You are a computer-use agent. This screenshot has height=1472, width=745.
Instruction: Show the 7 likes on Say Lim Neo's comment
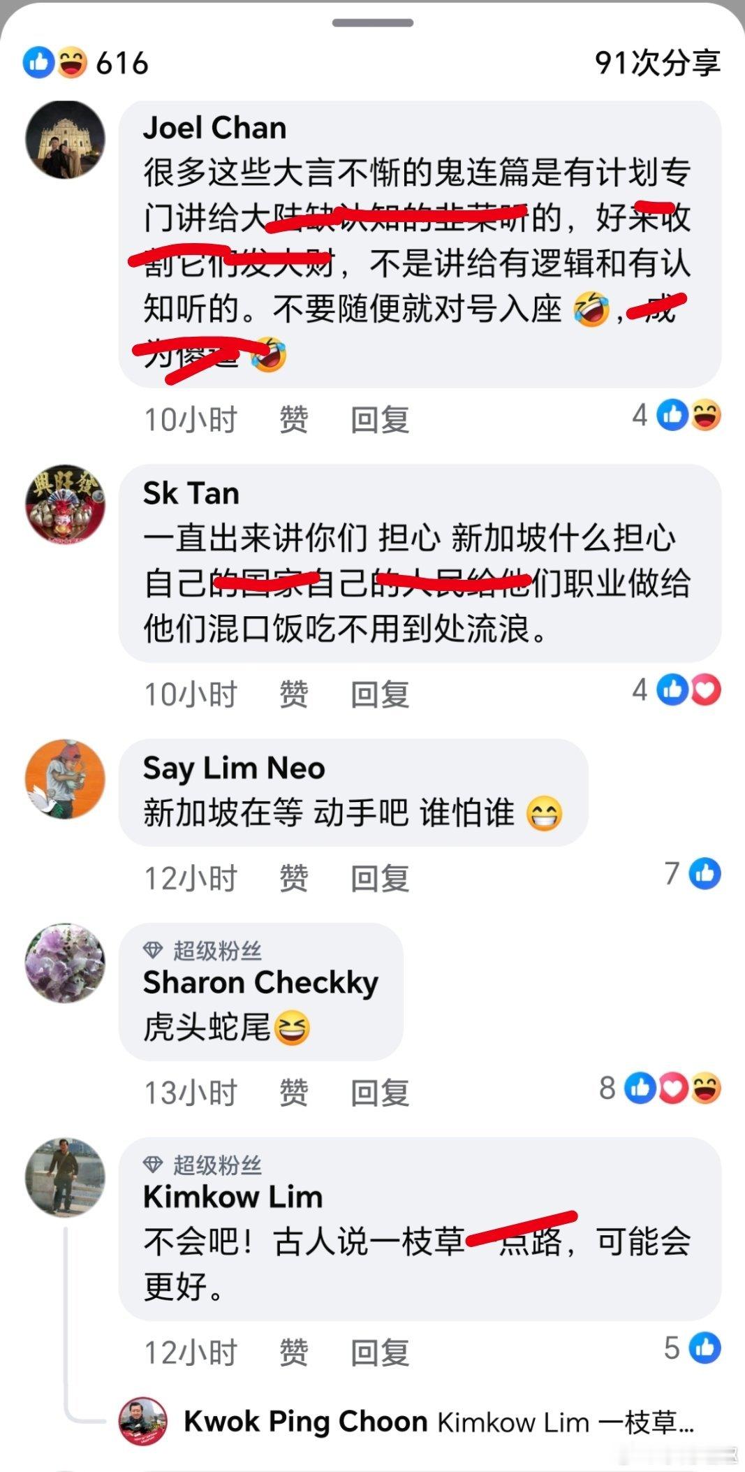692,874
